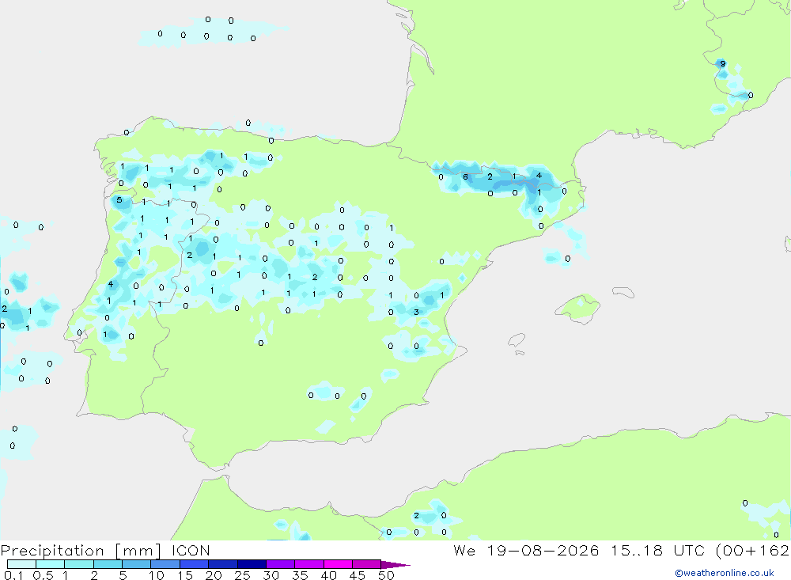Click the "5" precipitation value on Galicia coast
This screenshot has width=791, height=580.
(119, 200)
